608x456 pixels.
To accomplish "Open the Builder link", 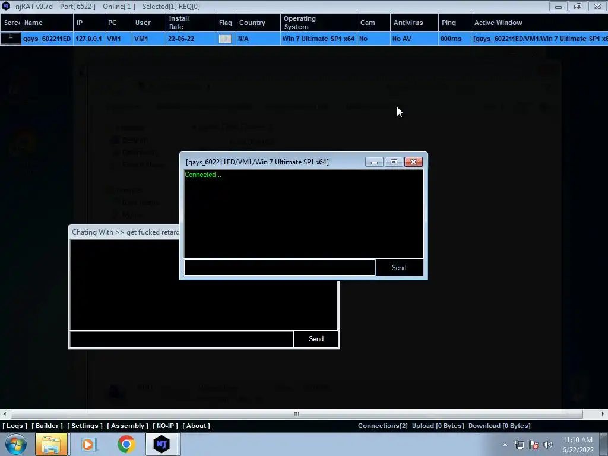I will point(47,426).
